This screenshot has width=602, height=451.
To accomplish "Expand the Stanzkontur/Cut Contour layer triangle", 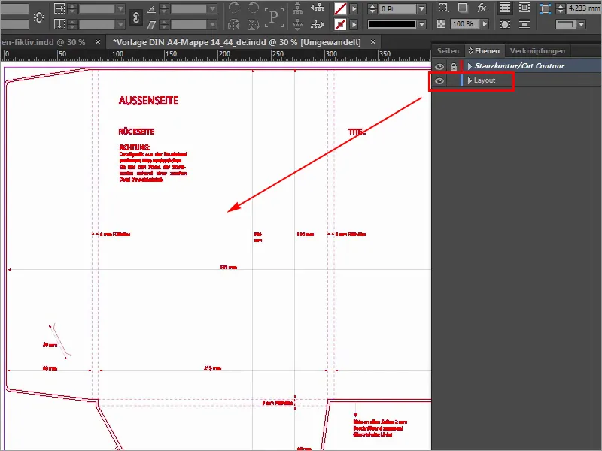I will pyautogui.click(x=470, y=66).
